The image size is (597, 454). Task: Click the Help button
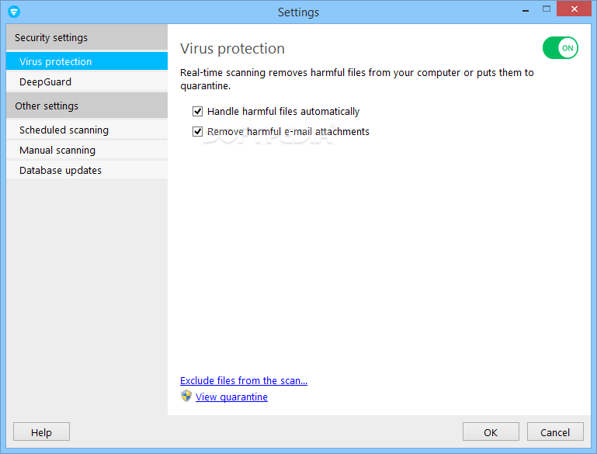click(x=41, y=432)
